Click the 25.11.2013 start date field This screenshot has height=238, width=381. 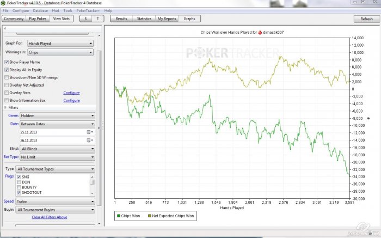click(x=53, y=132)
